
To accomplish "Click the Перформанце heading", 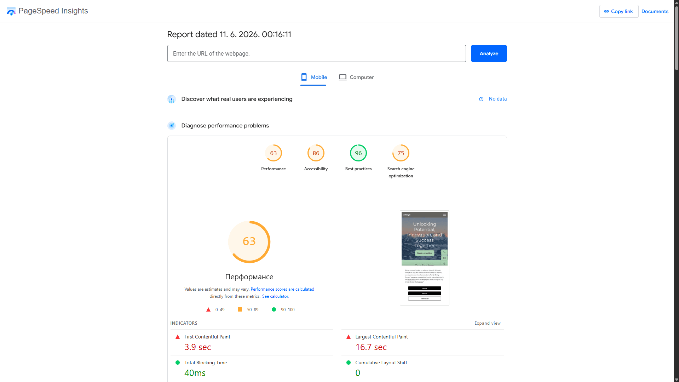I will tap(249, 277).
